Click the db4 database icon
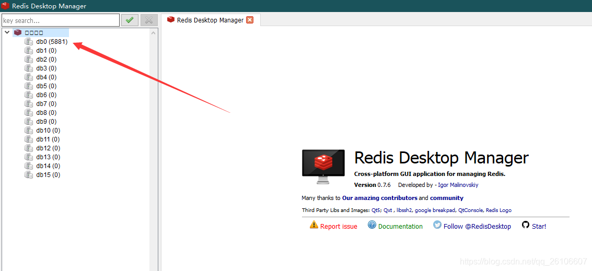This screenshot has height=271, width=592. click(x=29, y=77)
